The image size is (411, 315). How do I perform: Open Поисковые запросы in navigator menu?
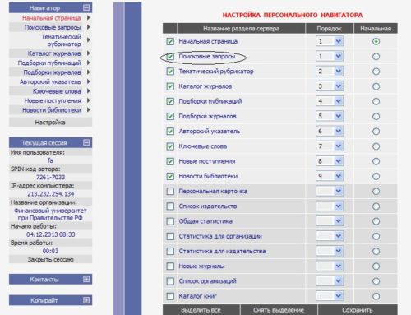click(x=53, y=27)
